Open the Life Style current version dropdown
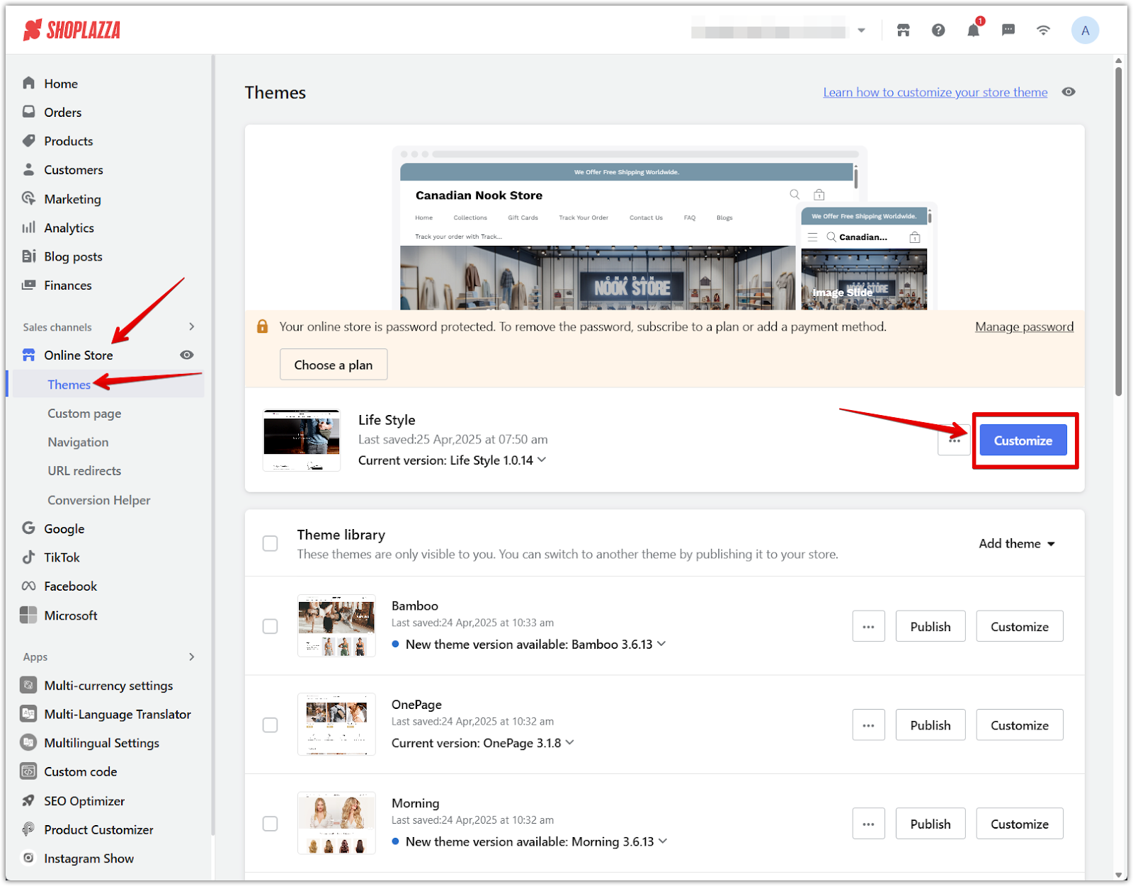 [542, 460]
